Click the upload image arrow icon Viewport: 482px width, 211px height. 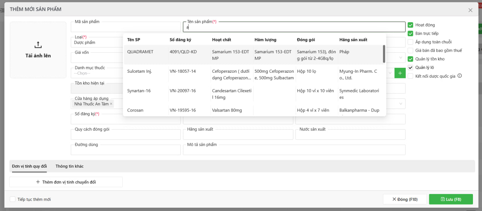38,45
